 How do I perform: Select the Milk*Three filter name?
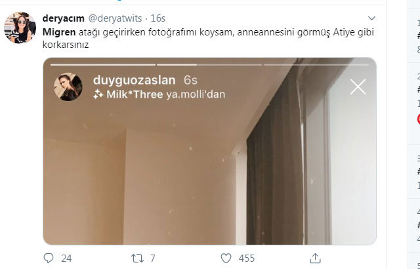click(x=135, y=94)
